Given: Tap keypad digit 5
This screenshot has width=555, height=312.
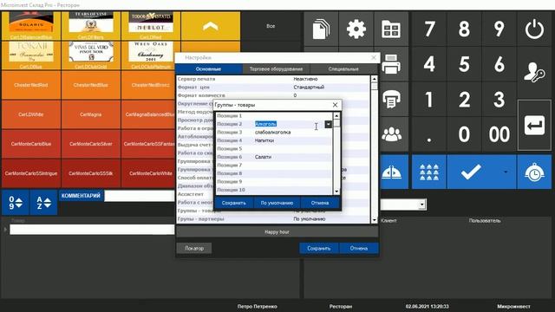Looking at the screenshot, I should pos(464,65).
